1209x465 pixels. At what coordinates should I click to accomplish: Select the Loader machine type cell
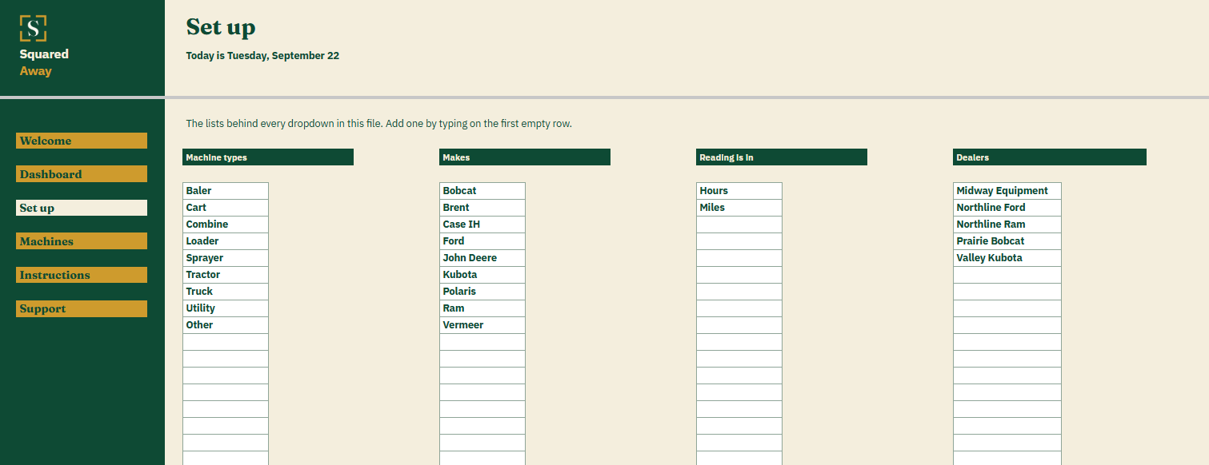(x=226, y=241)
